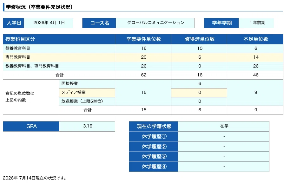Click the 6 in the lower 合計 row
This screenshot has height=183, width=284.
(x=199, y=110)
